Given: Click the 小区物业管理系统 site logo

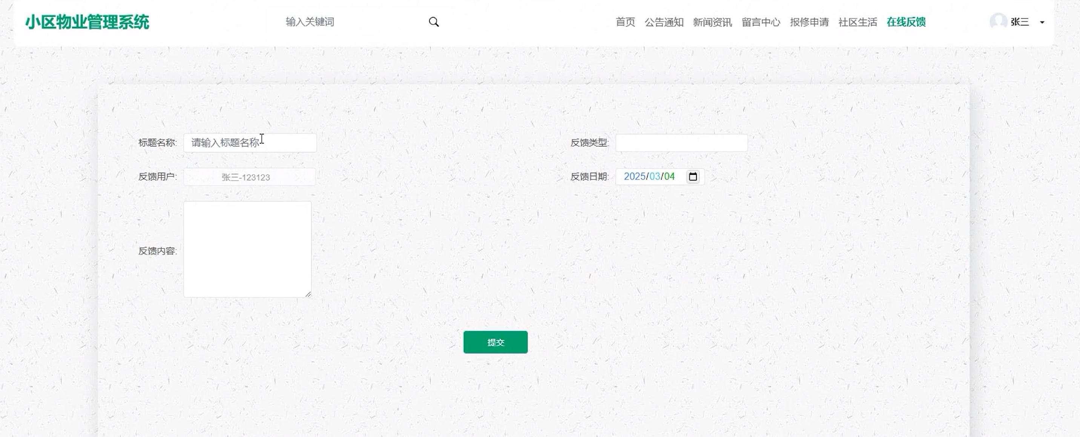Looking at the screenshot, I should click(87, 22).
